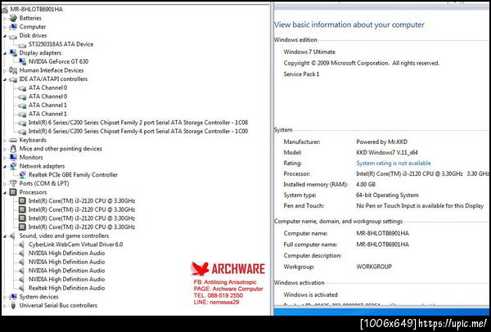Click the '4.00 GB' installed memory value
This screenshot has height=332, width=491.
(366, 184)
